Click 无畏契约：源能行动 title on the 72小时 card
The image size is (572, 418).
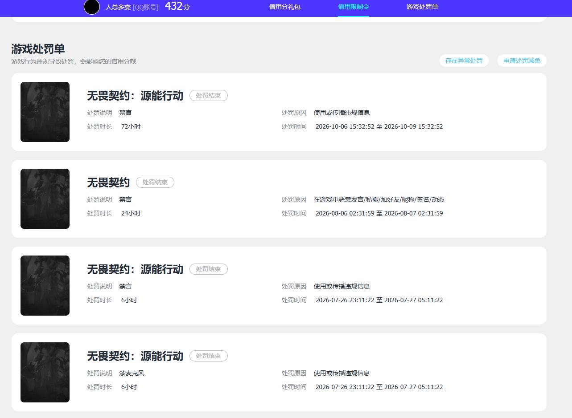(x=135, y=96)
